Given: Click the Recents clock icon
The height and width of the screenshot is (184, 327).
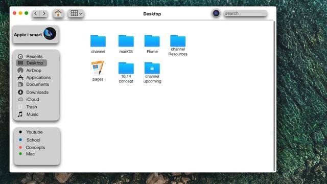Looking at the screenshot, I should tap(20, 57).
